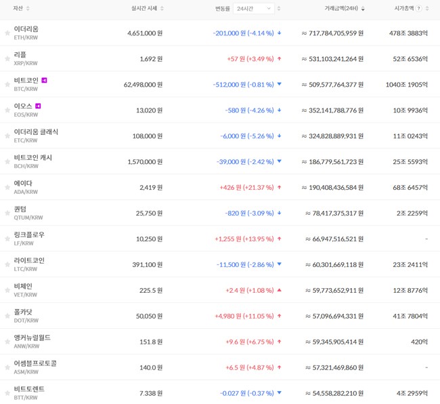
Task: Open the 비체인 VET/KRW asset link
Action: (26, 290)
